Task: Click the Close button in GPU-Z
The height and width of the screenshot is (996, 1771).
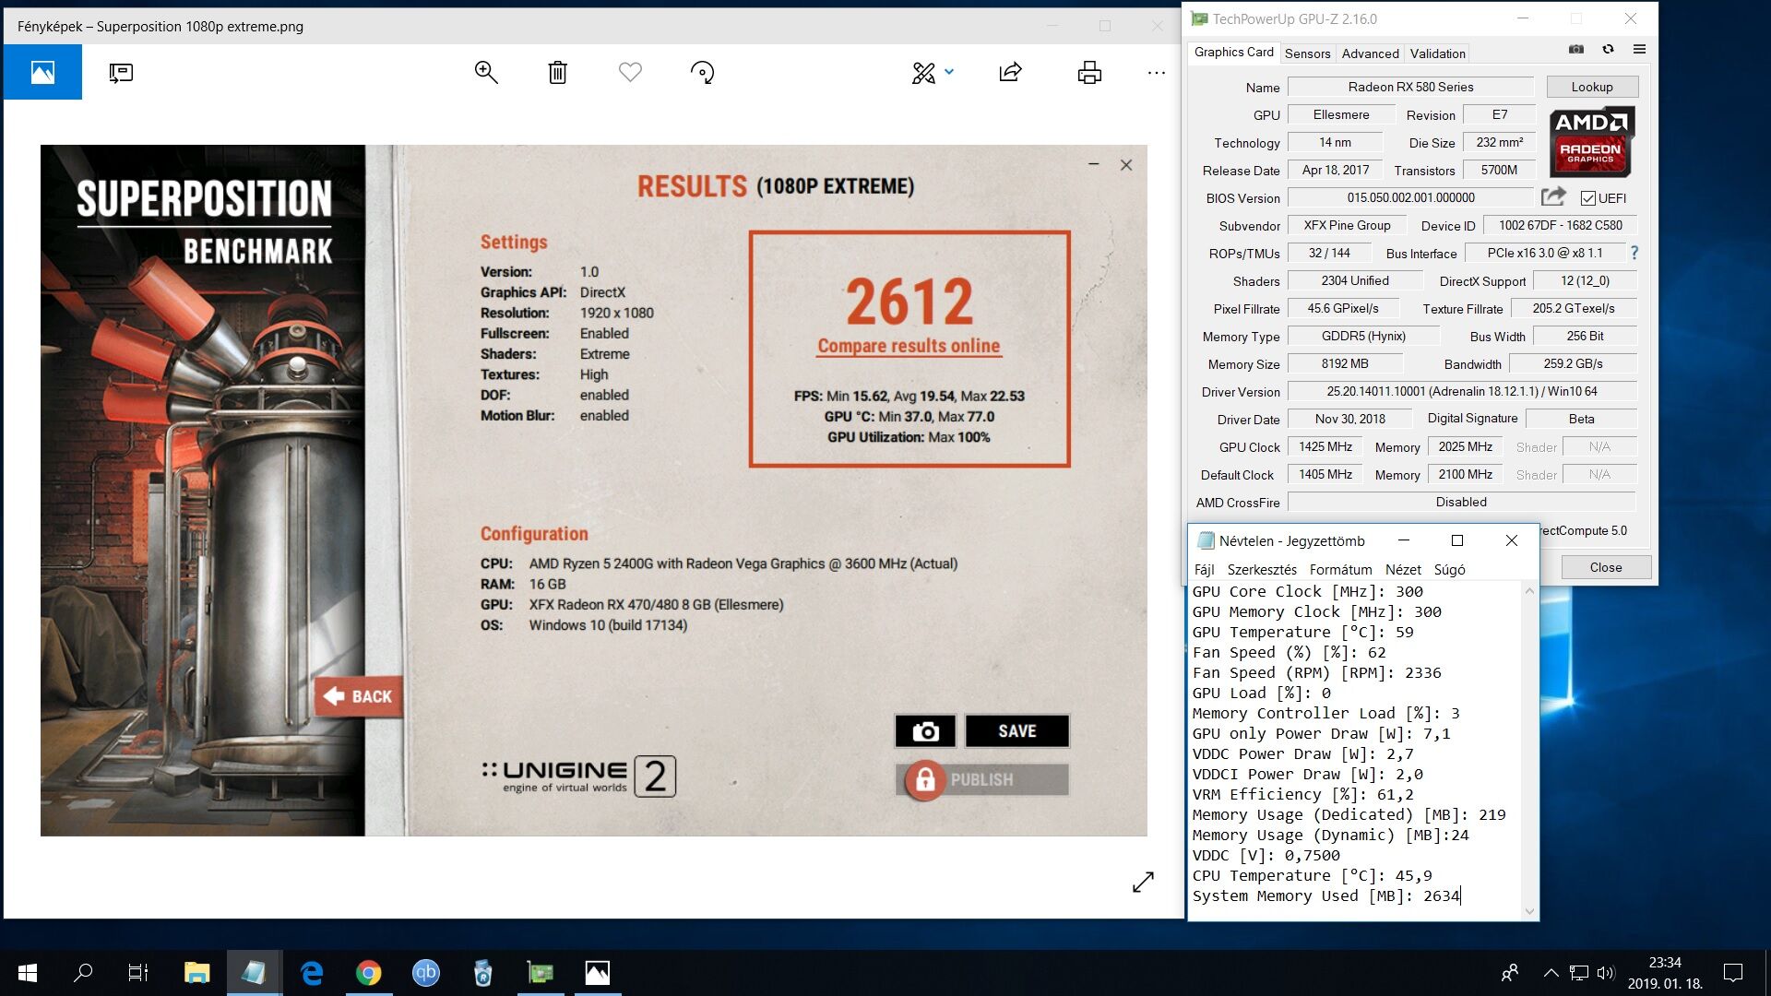Action: point(1605,567)
